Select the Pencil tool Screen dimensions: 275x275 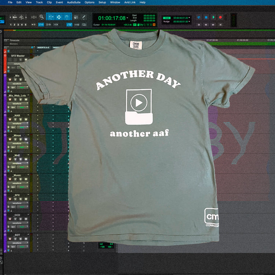click(84, 17)
